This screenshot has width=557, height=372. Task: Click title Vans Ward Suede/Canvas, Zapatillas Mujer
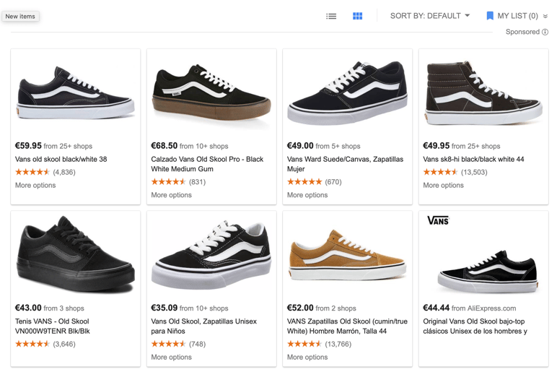[346, 164]
